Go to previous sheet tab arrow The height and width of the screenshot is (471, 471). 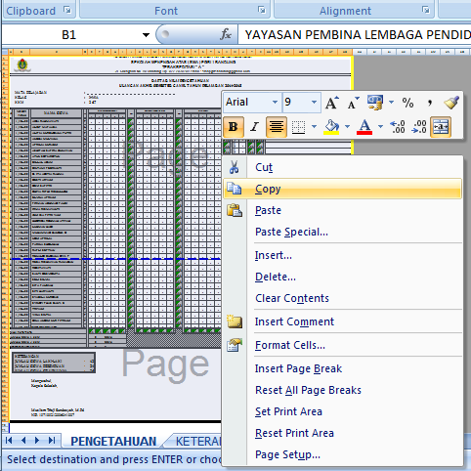click(23, 441)
